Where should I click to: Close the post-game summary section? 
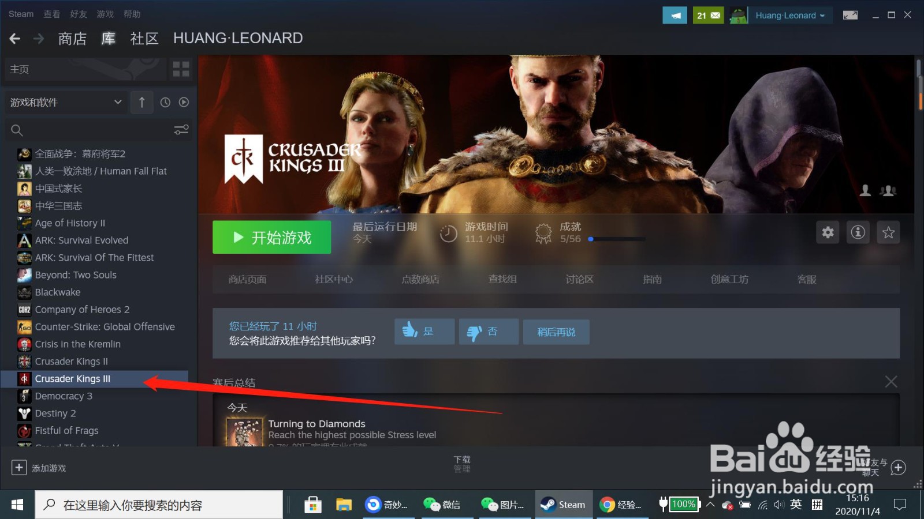[891, 381]
